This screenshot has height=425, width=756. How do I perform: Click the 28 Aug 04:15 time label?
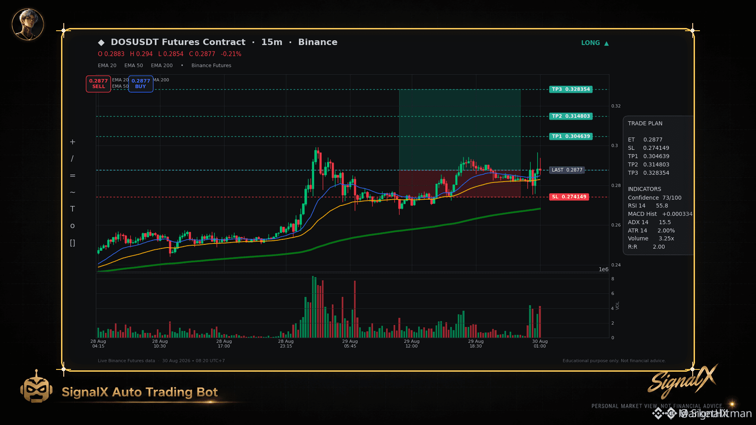pos(98,344)
